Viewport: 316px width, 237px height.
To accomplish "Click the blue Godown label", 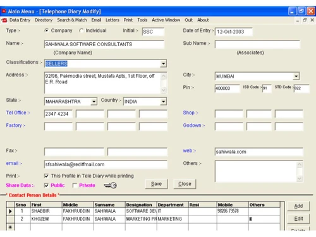I will pos(194,125).
